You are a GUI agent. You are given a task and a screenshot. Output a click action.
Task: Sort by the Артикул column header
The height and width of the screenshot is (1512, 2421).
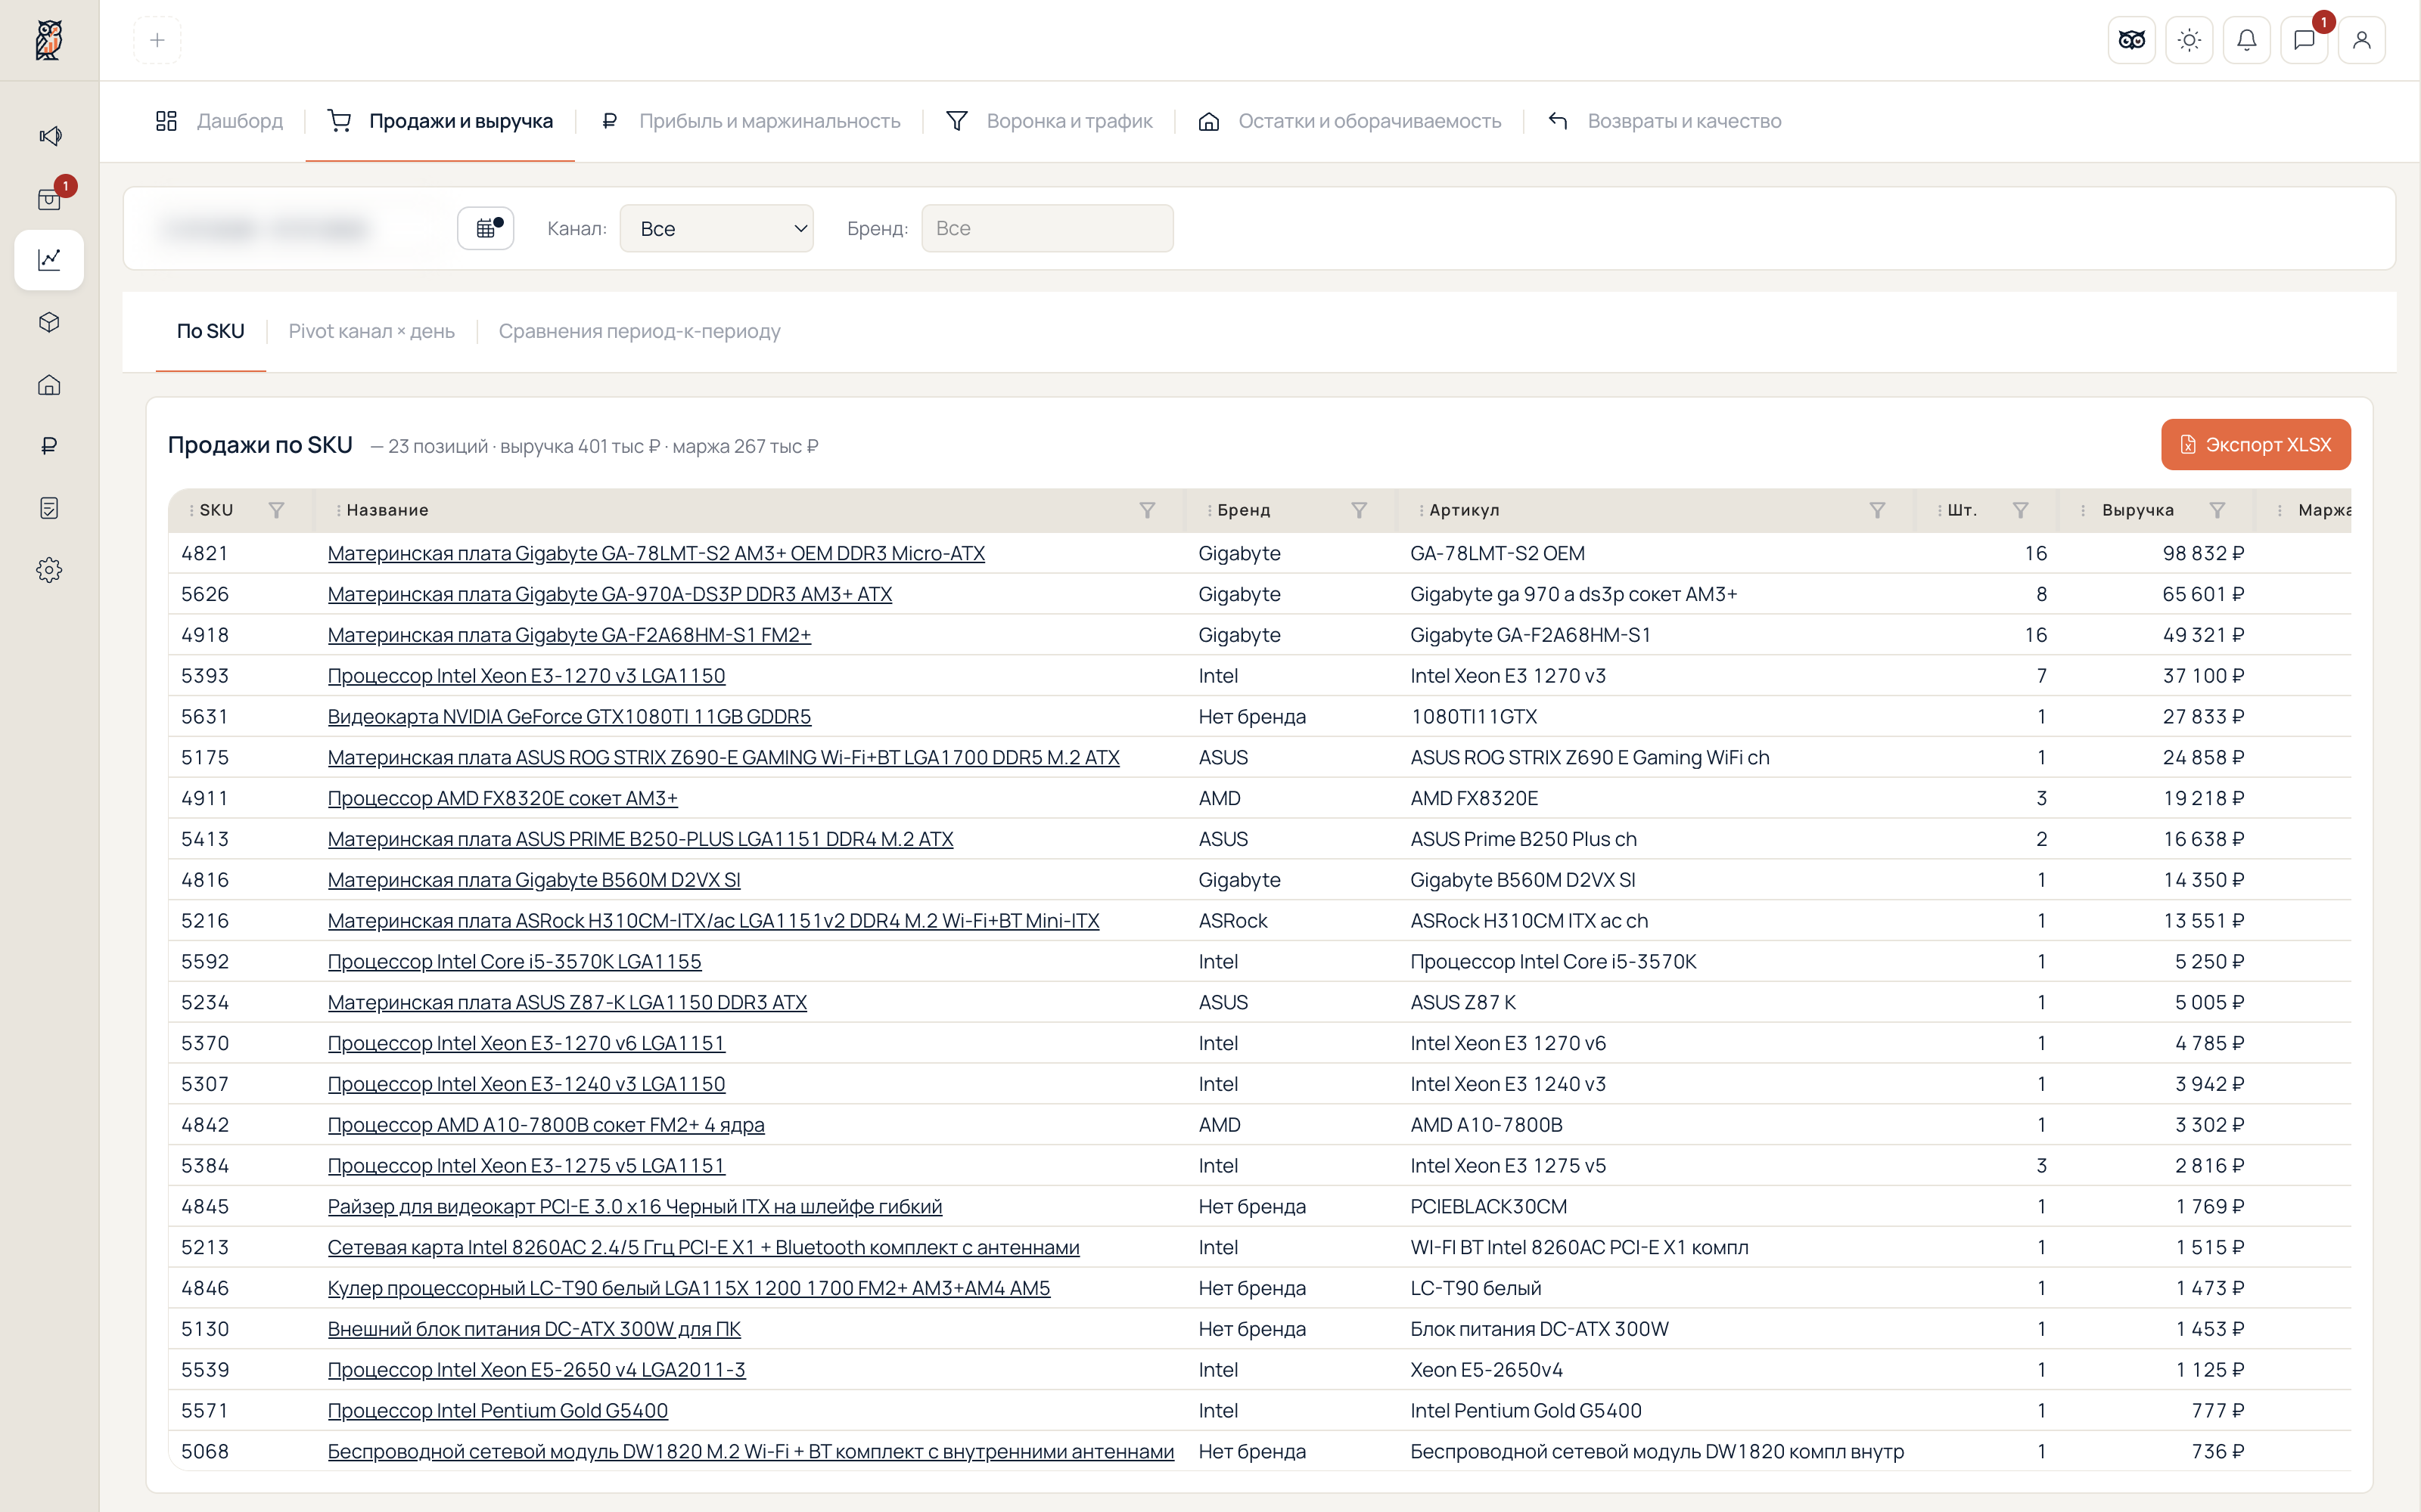[x=1464, y=510]
